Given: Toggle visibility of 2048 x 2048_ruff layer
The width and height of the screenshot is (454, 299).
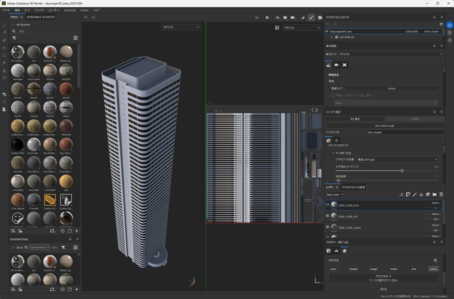Looking at the screenshot, I should [327, 216].
